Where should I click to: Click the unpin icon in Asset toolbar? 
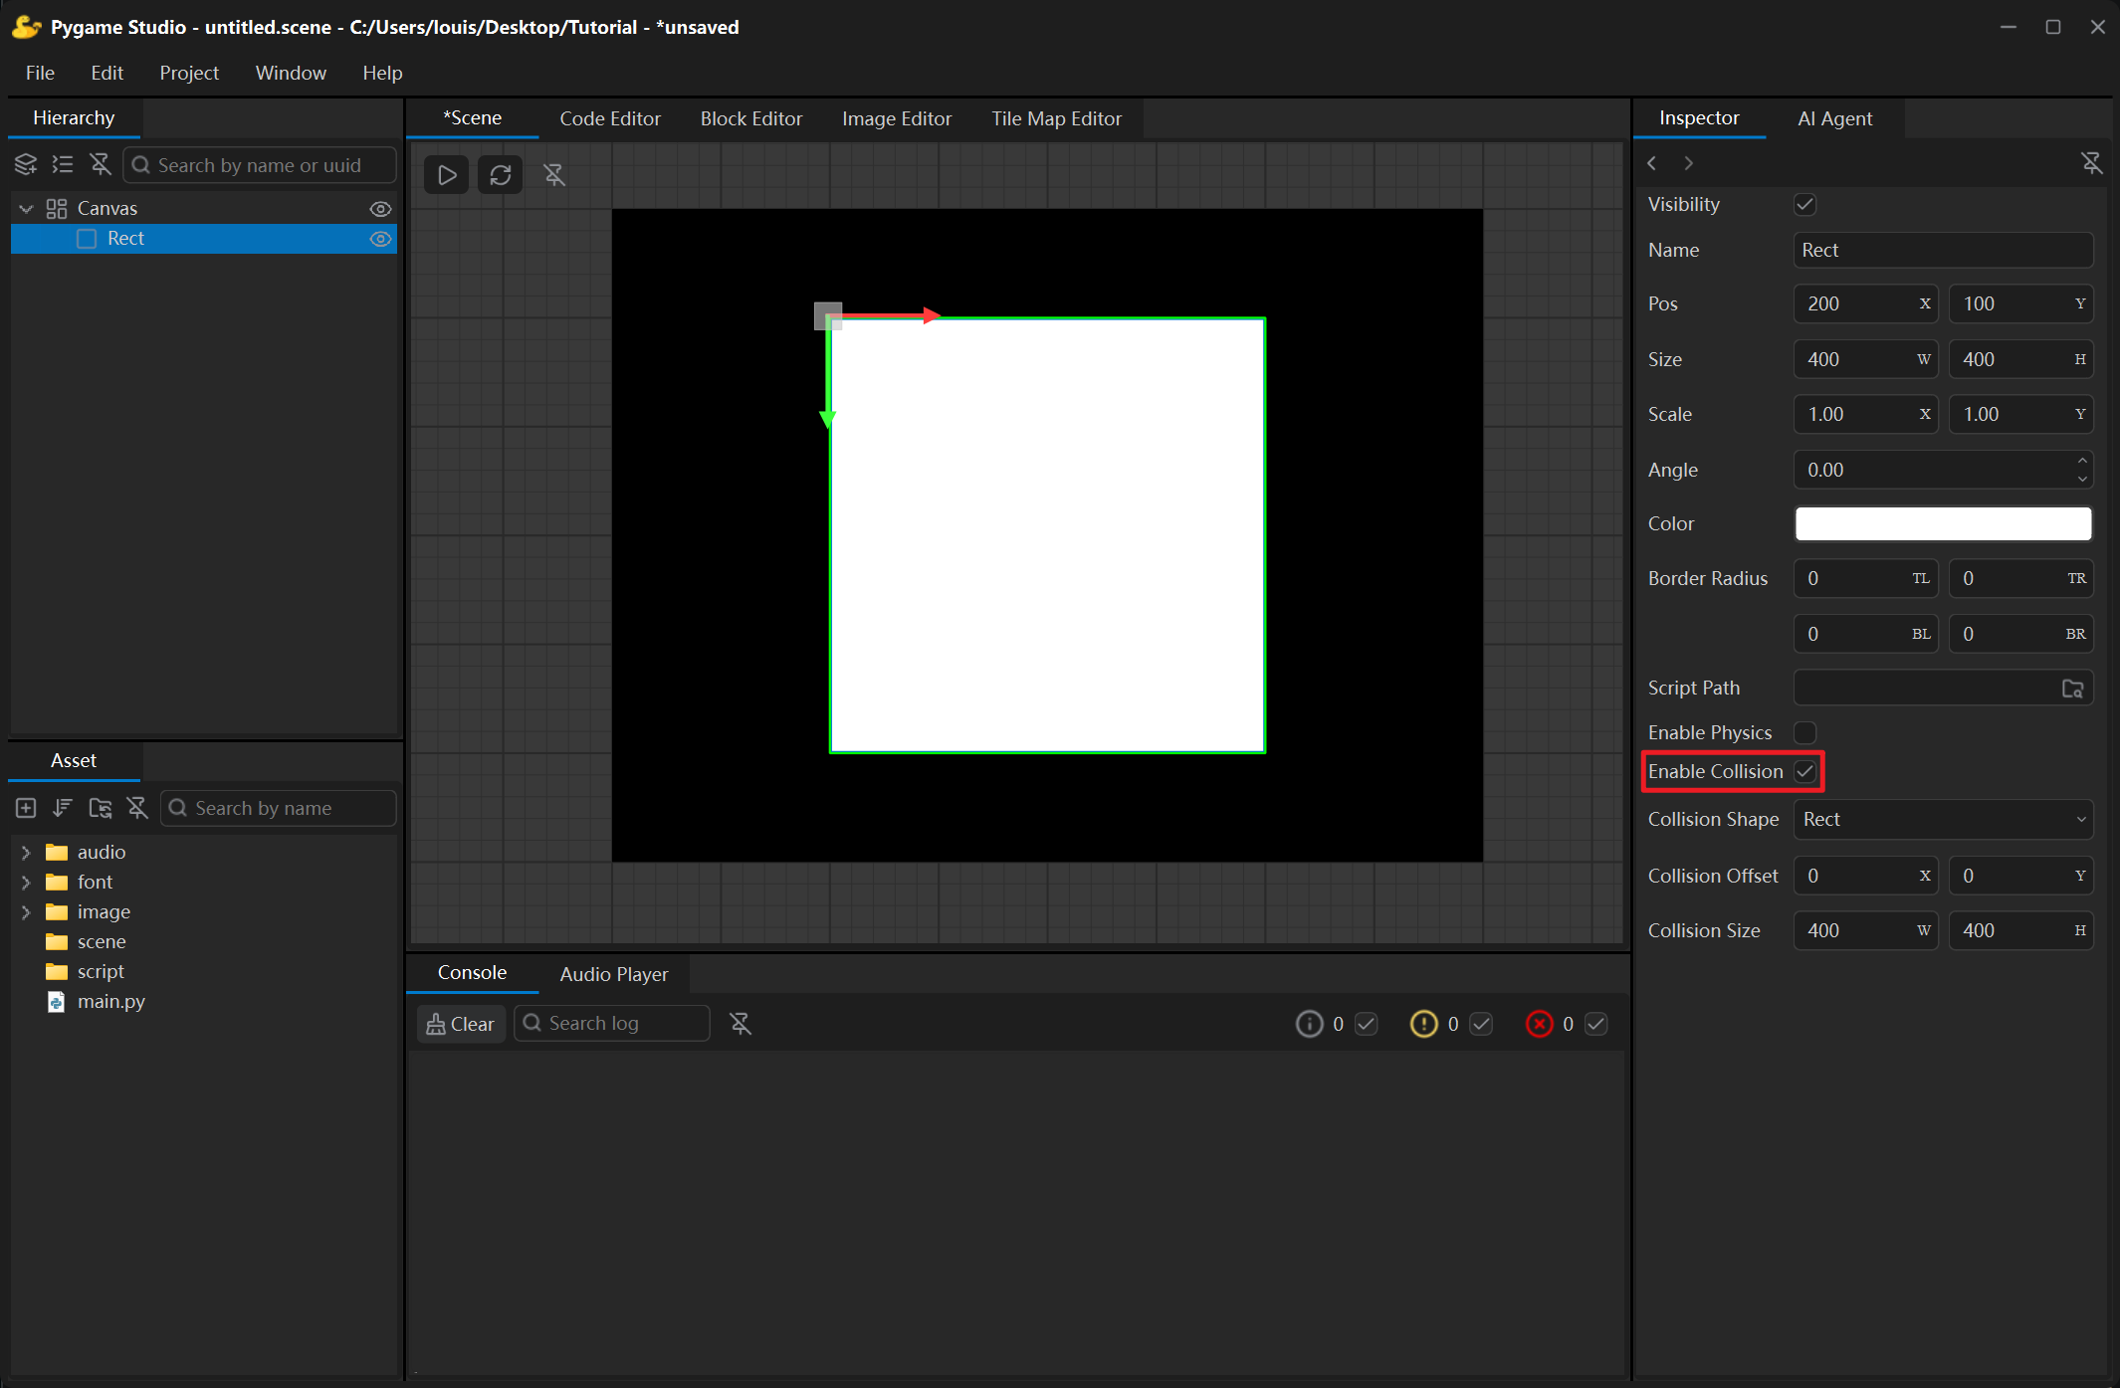pyautogui.click(x=137, y=808)
